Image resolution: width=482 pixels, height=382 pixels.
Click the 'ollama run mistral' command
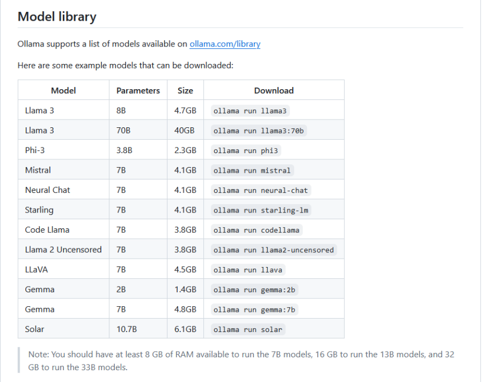point(252,171)
